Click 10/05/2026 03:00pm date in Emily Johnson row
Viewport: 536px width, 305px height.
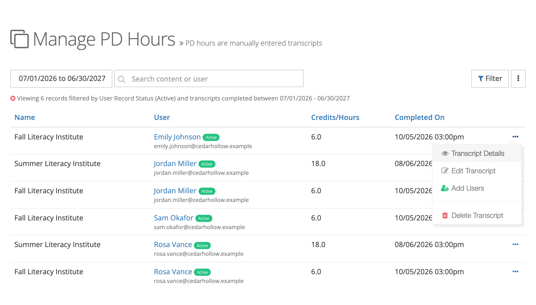[x=429, y=137]
